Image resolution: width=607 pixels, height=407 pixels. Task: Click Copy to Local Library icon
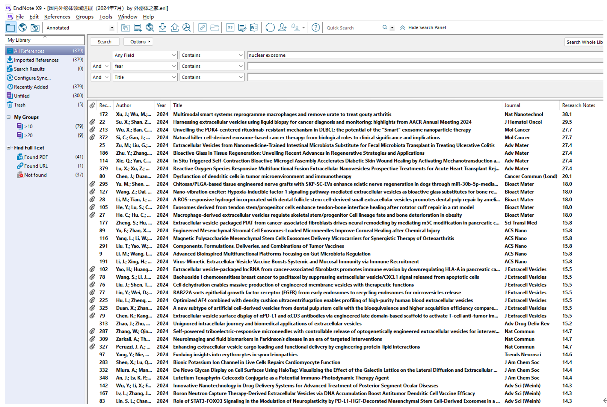[125, 28]
